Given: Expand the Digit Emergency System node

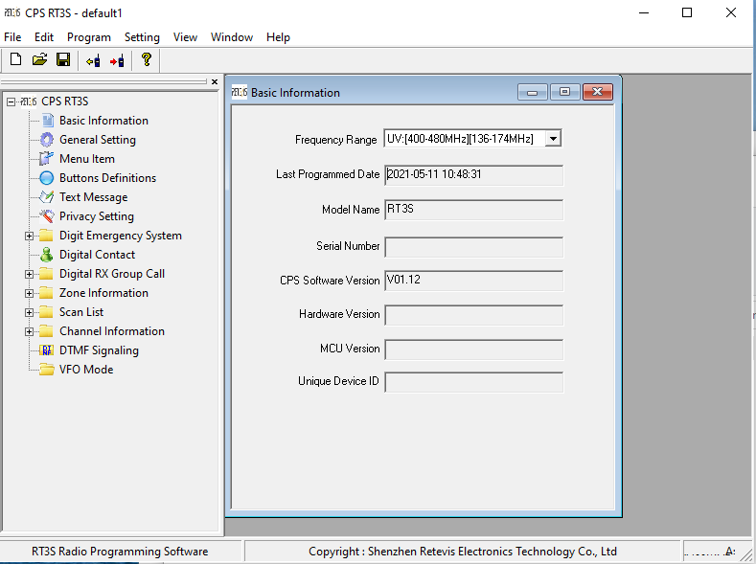Looking at the screenshot, I should 30,236.
